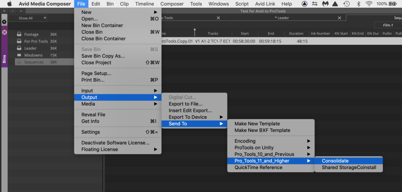Expand the Encoding submenu

pos(271,141)
